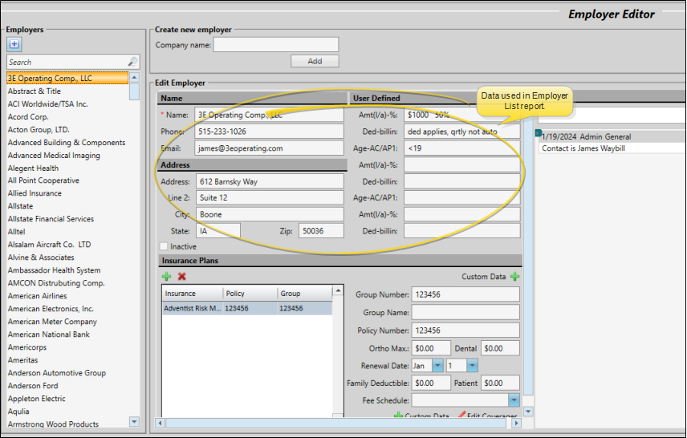Screen dimensions: 687x438
Task: Toggle the Inactive checkbox
Action: pos(165,246)
